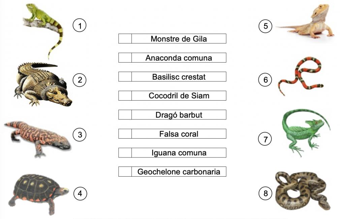345x219 pixels.
Task: Select the crocodile image
Action: point(43,84)
